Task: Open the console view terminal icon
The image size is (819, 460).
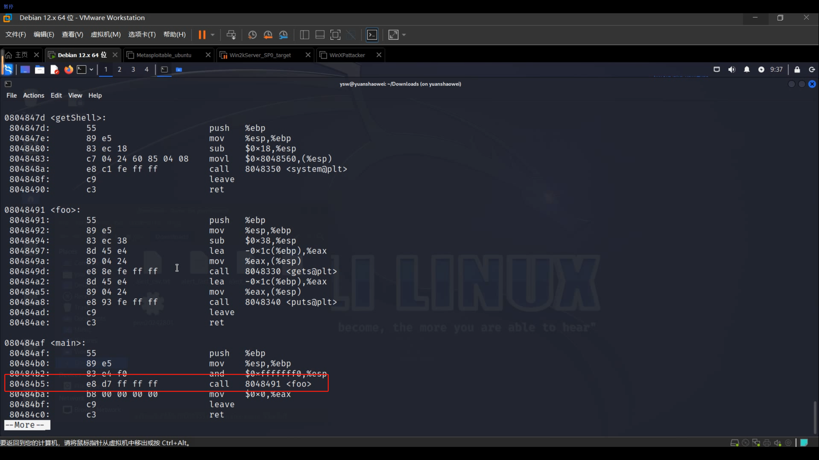Action: coord(372,34)
